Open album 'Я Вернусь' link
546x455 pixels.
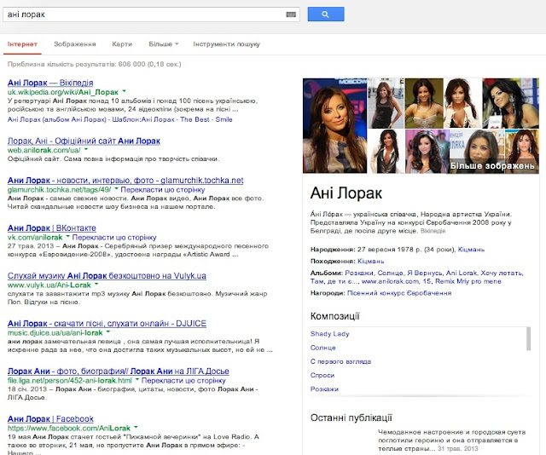coord(425,273)
